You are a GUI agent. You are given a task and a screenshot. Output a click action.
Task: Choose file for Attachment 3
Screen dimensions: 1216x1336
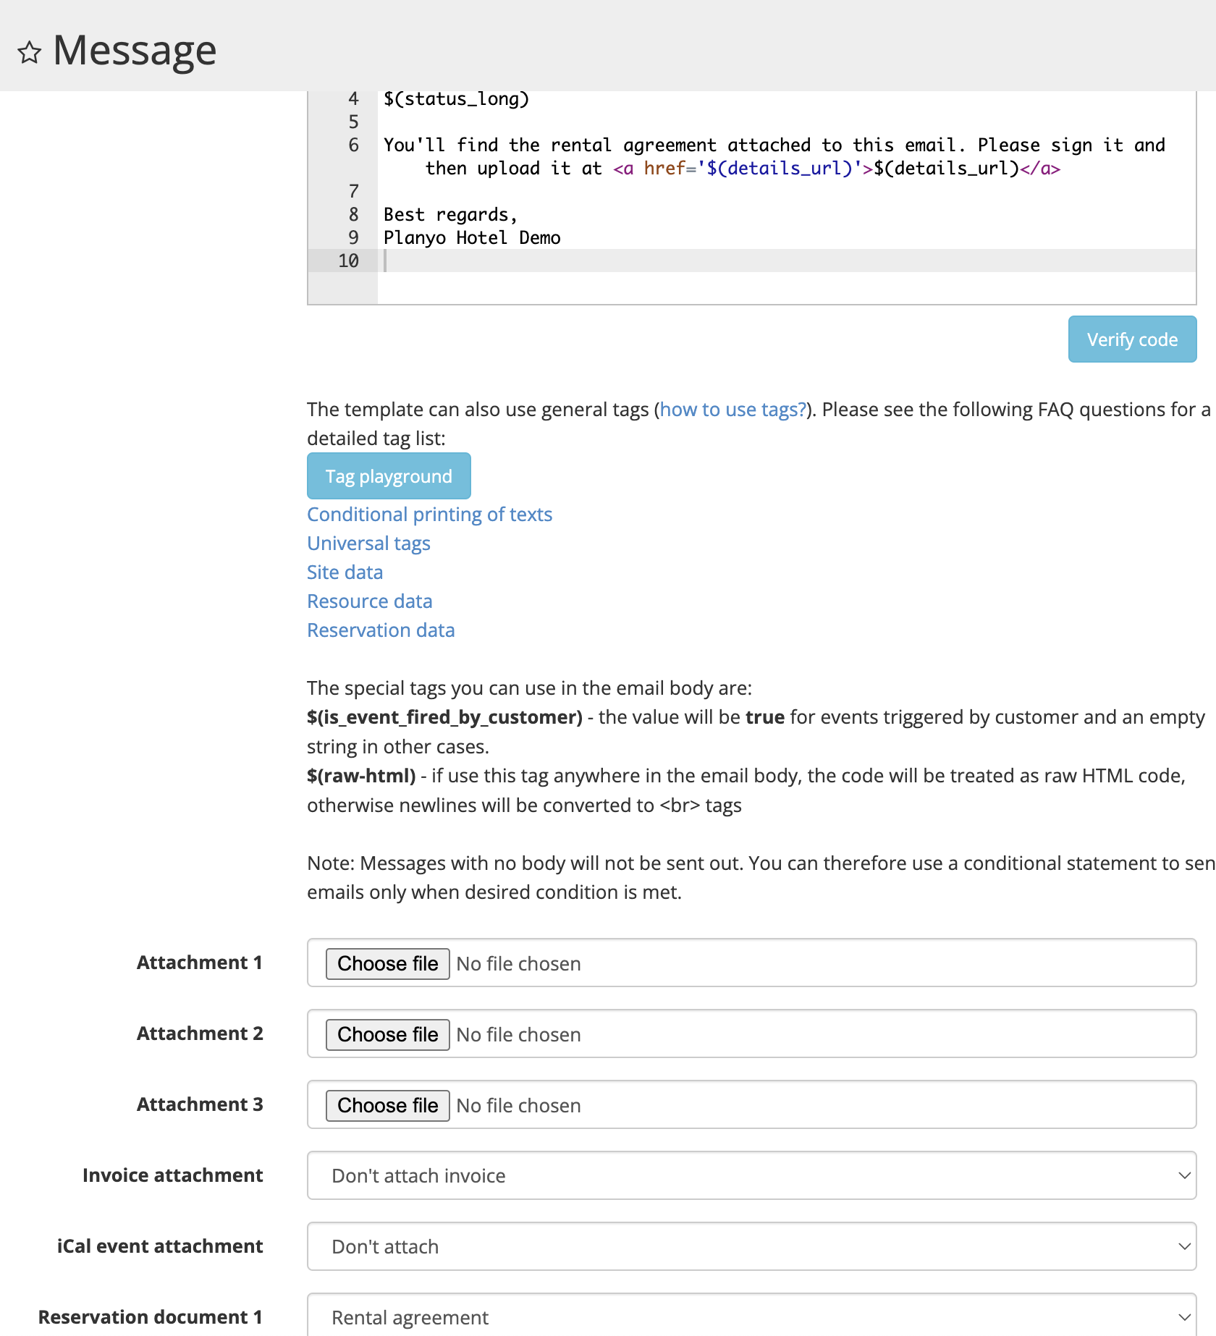click(387, 1105)
